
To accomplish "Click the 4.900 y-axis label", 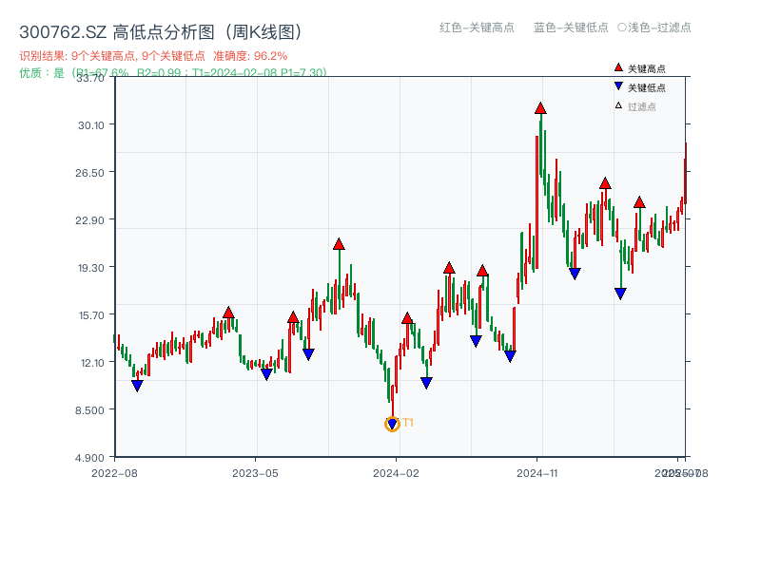I will point(89,458).
